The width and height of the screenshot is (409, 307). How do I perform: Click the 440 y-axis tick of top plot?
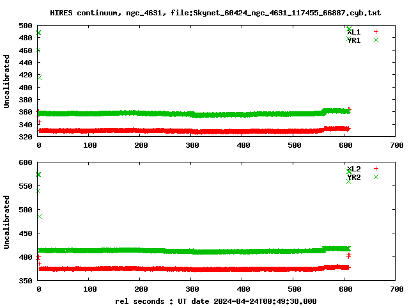tap(26, 63)
